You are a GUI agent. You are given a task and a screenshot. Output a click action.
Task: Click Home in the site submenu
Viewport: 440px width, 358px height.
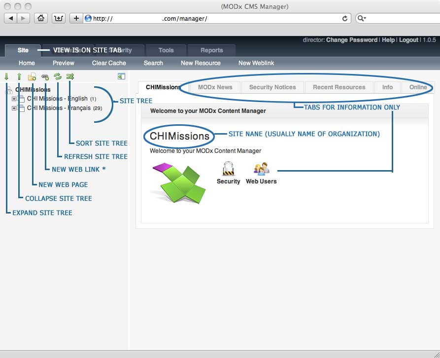point(27,63)
